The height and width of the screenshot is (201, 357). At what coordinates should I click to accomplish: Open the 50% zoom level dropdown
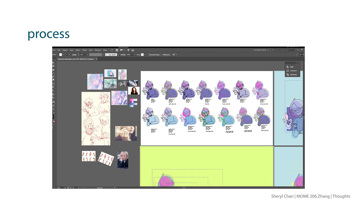click(65, 188)
